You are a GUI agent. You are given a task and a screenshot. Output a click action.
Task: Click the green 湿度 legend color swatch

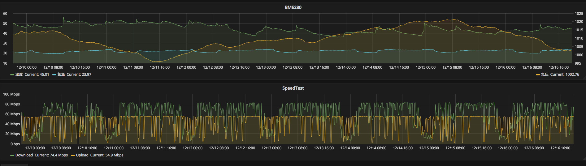tap(12, 75)
